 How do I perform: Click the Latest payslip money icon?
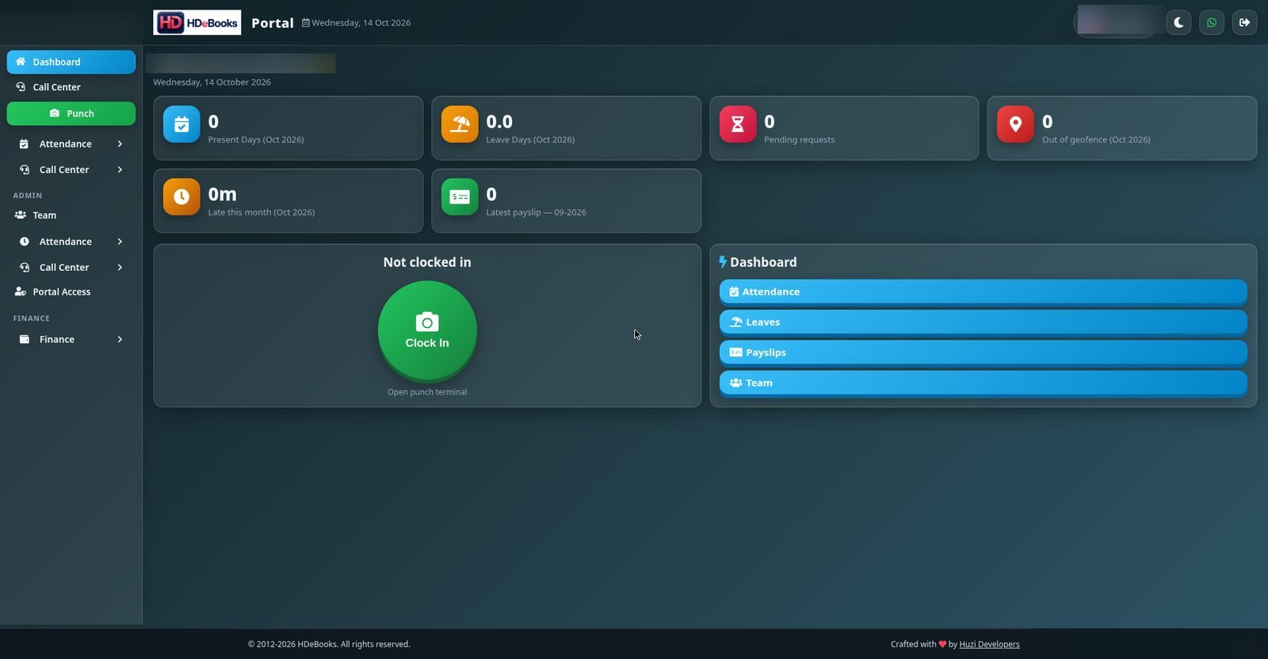460,196
